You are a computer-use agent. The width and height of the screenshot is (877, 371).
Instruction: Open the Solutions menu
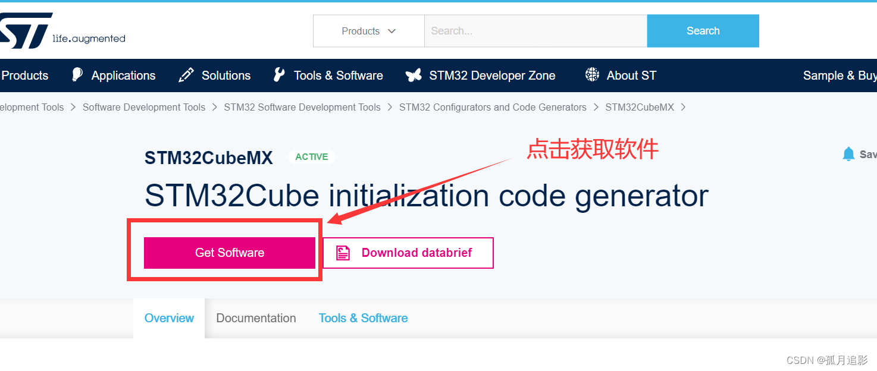226,76
